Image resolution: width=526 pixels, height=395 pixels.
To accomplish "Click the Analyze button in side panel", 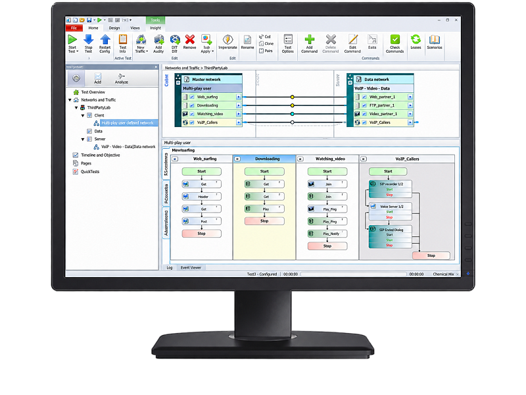I will coord(122,78).
